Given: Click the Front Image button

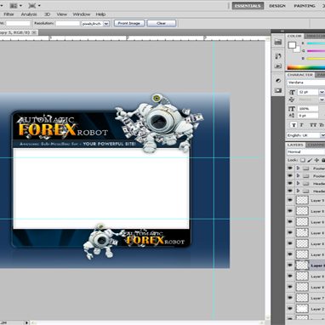Looking at the screenshot, I should point(129,23).
